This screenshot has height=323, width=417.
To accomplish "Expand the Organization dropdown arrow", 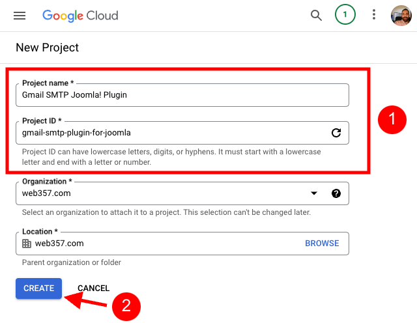I will coord(314,193).
